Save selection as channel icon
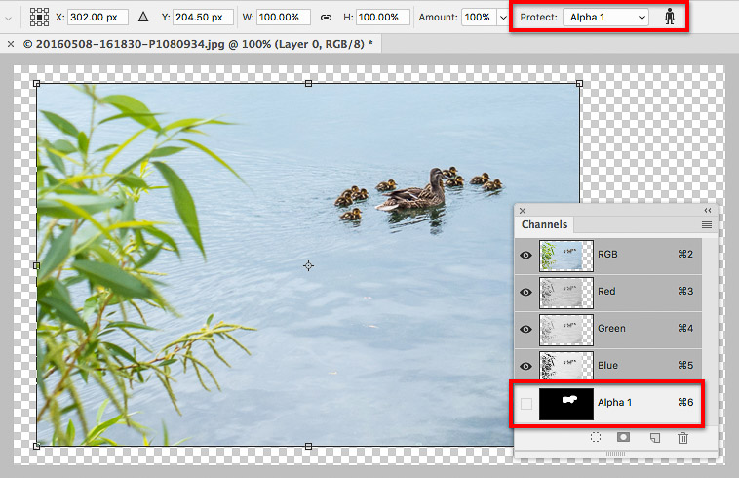 [x=623, y=437]
